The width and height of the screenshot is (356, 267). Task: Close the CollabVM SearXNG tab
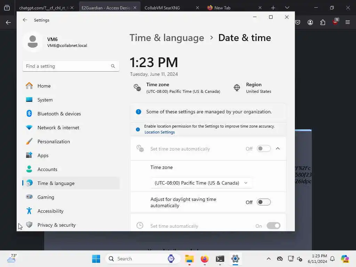197,8
